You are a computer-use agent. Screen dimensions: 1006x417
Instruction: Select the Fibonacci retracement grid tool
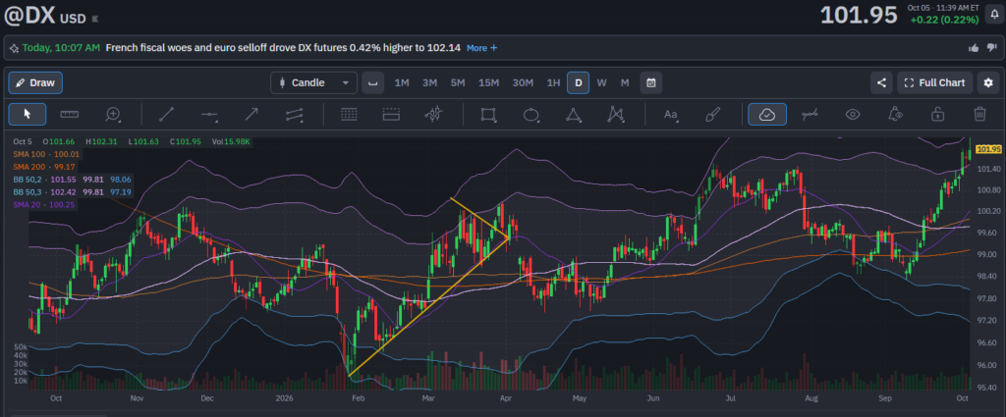coord(349,115)
